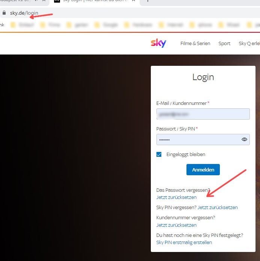Click Sky PIN erstmalig erstellen link
260x261 pixels.
[x=184, y=242]
